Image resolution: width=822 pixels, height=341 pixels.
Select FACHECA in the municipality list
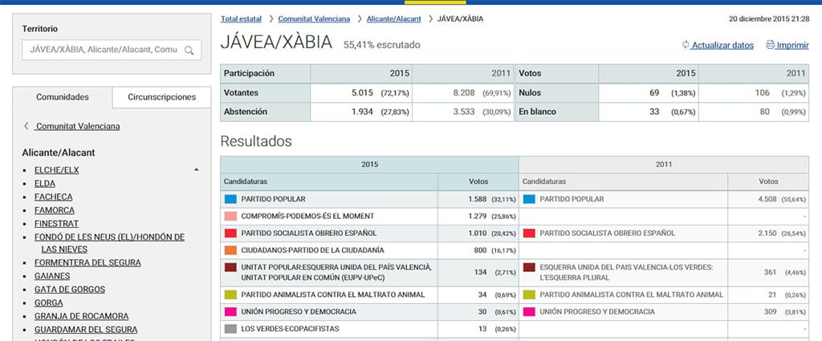pyautogui.click(x=54, y=197)
